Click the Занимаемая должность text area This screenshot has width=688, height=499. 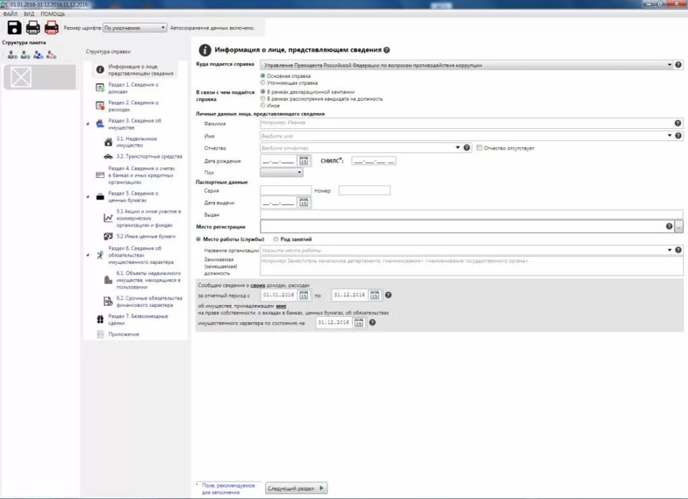pyautogui.click(x=472, y=266)
